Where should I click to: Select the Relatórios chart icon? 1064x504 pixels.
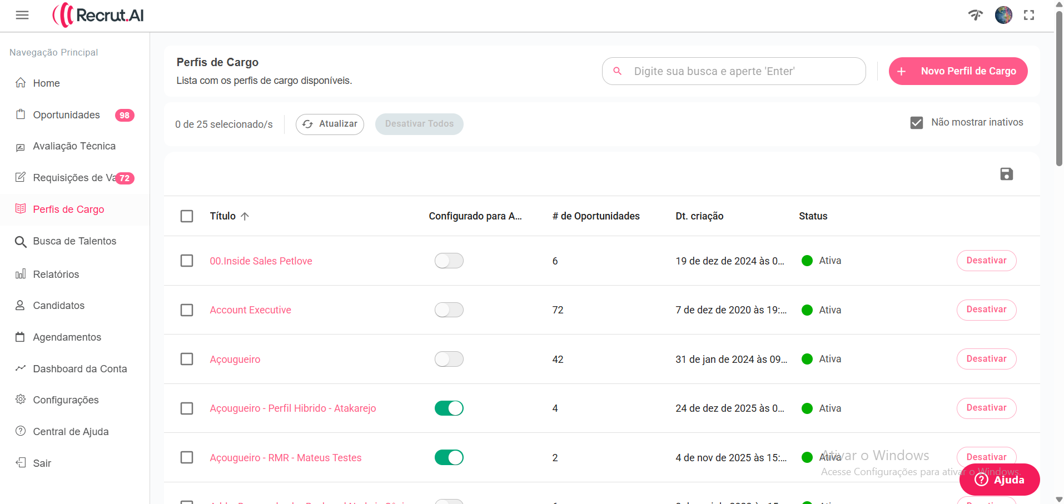point(21,274)
